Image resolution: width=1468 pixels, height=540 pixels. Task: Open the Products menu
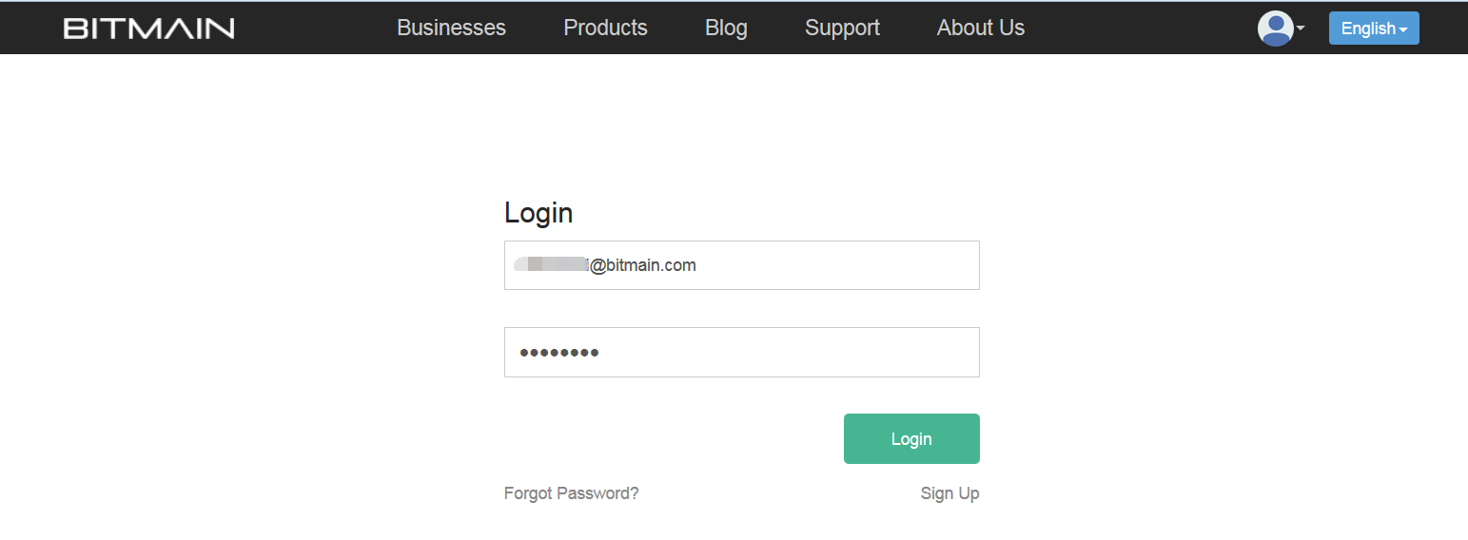[x=605, y=29]
